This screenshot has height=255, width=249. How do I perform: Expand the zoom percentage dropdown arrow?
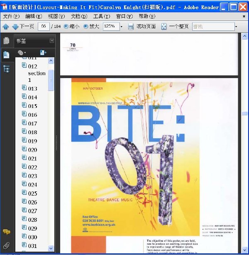[x=122, y=27]
